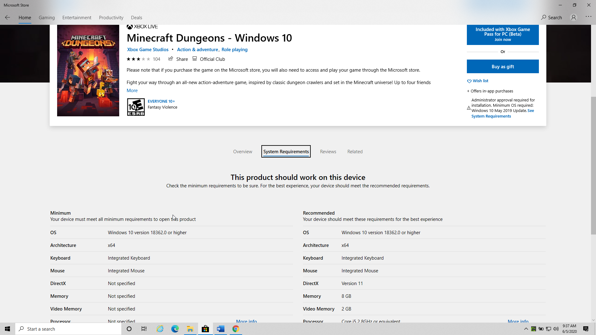Launch Google Chrome from the taskbar

236,329
